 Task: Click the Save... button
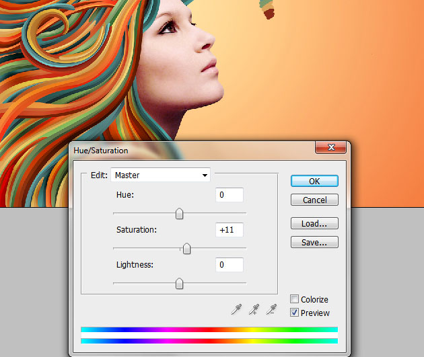coord(314,242)
